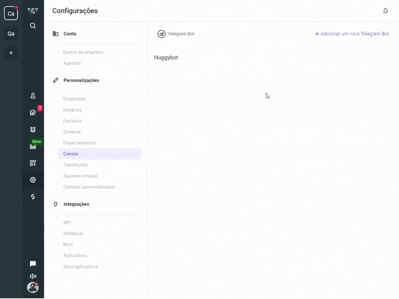Click the Personalizações section heading
Image resolution: width=399 pixels, height=299 pixels.
click(x=81, y=80)
